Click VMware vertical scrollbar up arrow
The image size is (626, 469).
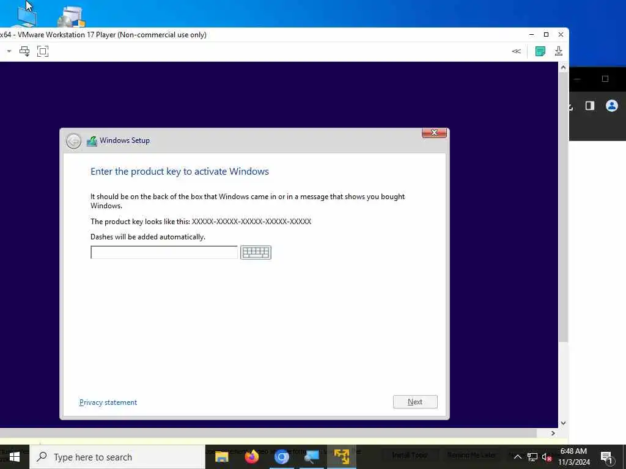[x=563, y=67]
